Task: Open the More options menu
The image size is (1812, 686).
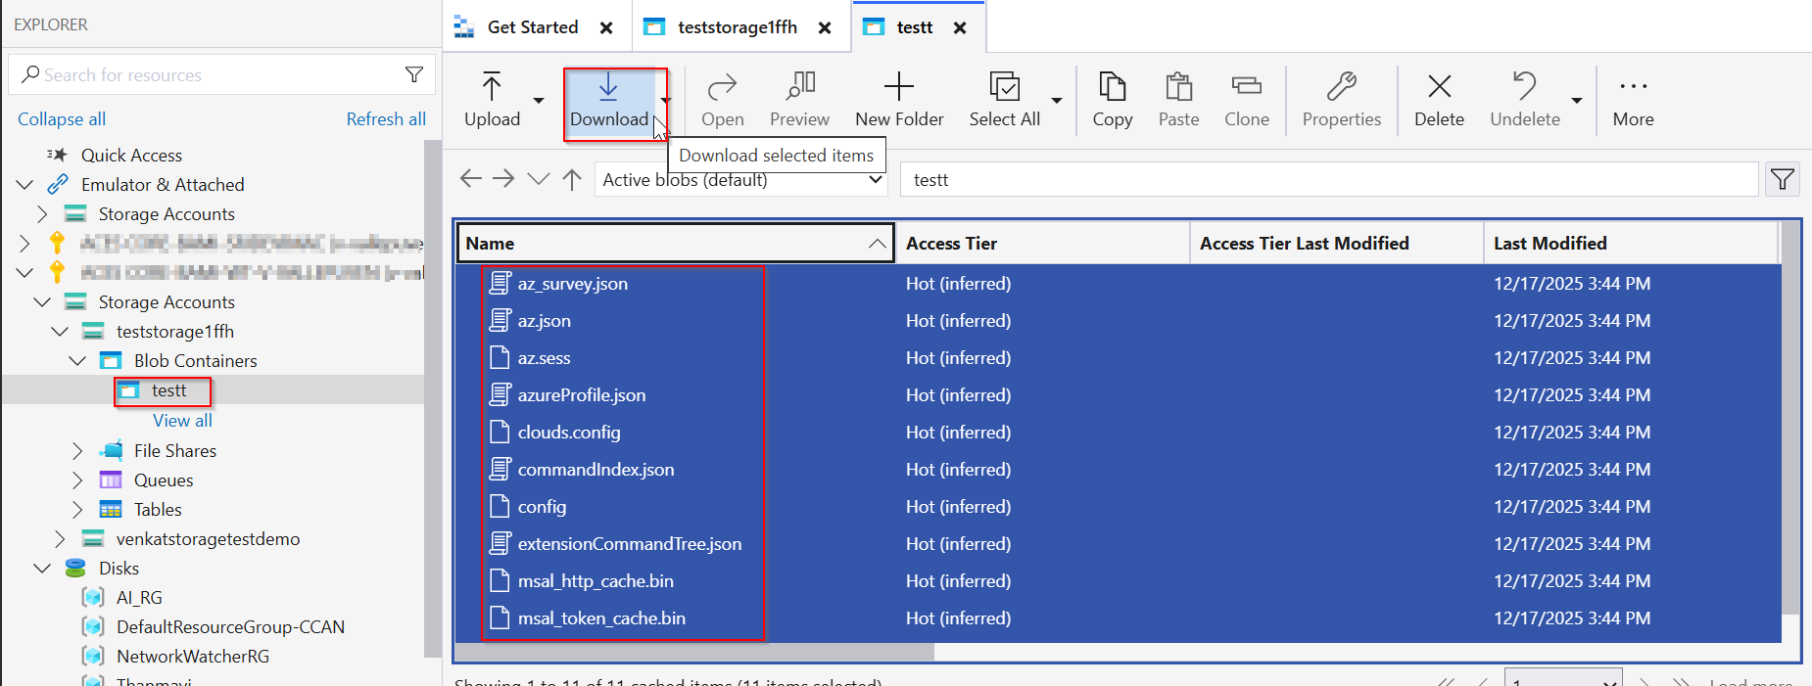Action: coord(1633,100)
